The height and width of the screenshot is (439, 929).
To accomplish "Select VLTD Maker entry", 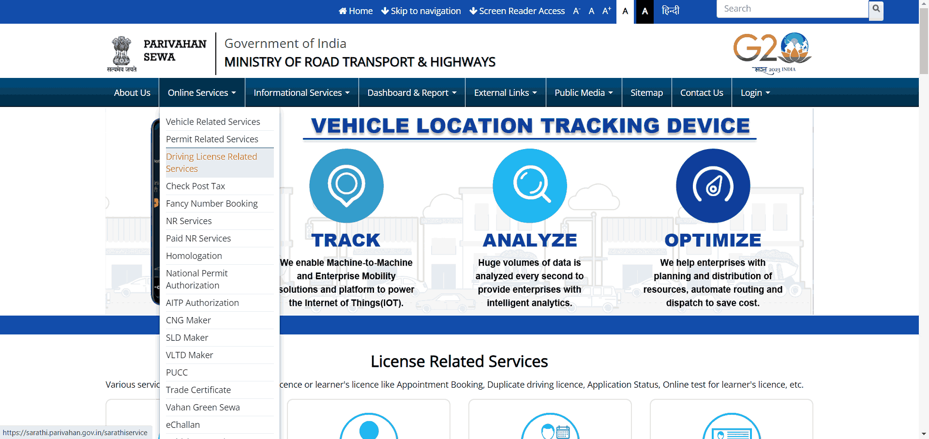I will pyautogui.click(x=220, y=355).
